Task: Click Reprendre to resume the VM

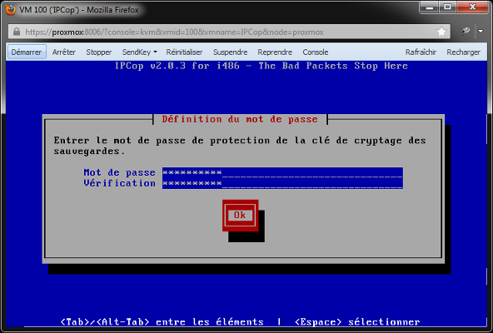Action: click(x=275, y=52)
